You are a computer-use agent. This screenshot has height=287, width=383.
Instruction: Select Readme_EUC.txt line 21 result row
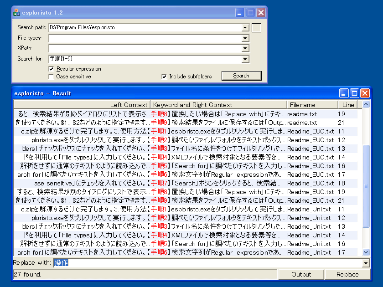[x=186, y=200]
